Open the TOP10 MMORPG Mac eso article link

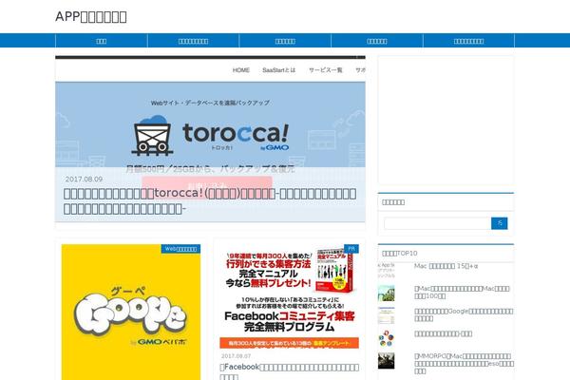464,364
